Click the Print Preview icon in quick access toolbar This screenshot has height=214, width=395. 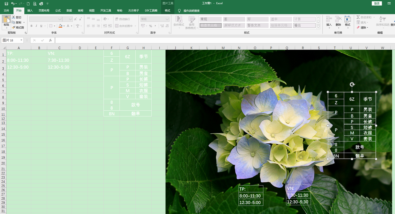tap(35, 4)
